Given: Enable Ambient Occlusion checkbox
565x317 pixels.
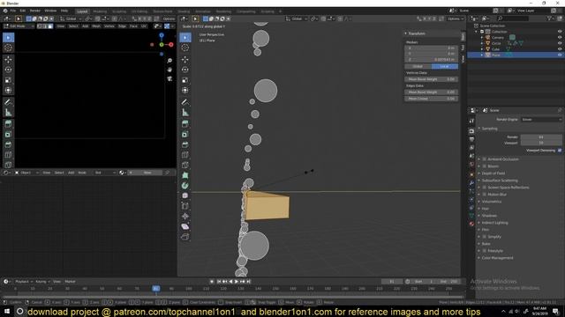Looking at the screenshot, I should (485, 158).
